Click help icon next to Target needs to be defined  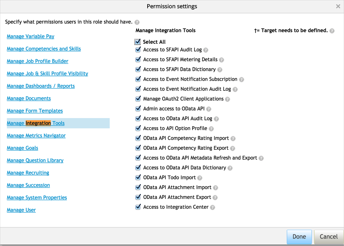(332, 31)
